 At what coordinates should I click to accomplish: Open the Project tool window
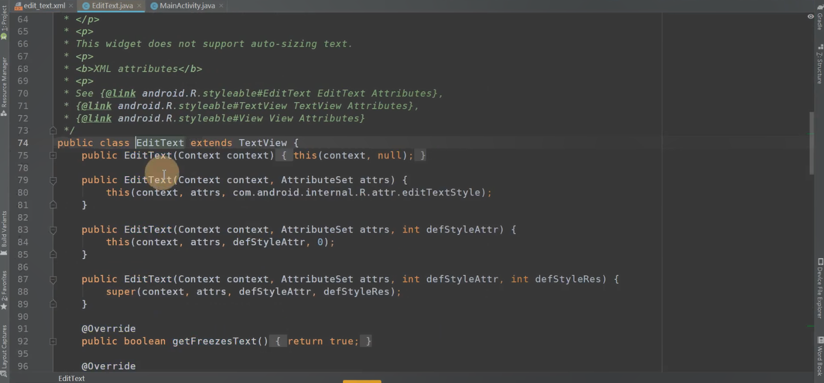click(x=4, y=23)
